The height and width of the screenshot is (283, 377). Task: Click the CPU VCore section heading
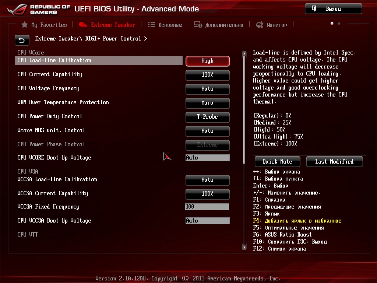pos(31,52)
